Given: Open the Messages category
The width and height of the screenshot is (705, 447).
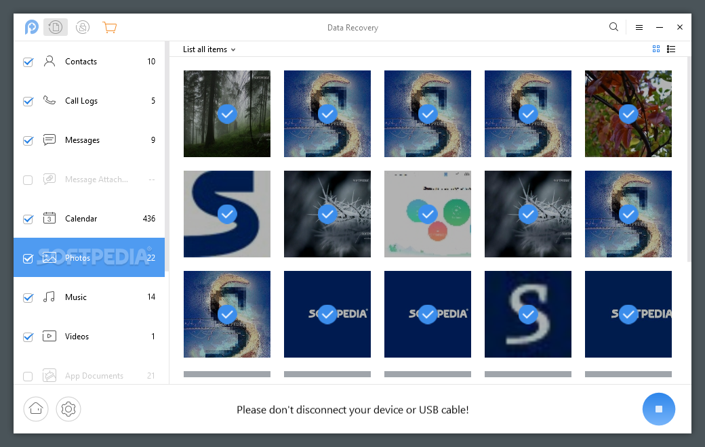Looking at the screenshot, I should pos(89,140).
